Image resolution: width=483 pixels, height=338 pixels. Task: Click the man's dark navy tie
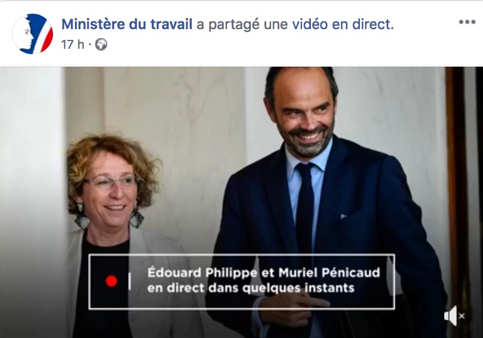click(x=305, y=209)
